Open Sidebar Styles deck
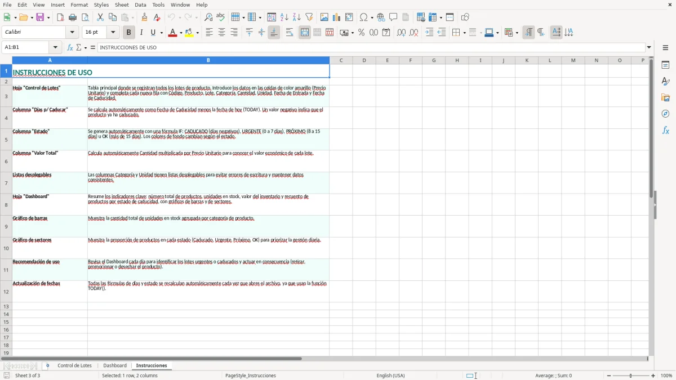 pyautogui.click(x=665, y=82)
